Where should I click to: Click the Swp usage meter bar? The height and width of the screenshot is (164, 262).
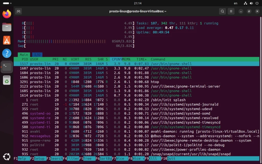(76, 46)
